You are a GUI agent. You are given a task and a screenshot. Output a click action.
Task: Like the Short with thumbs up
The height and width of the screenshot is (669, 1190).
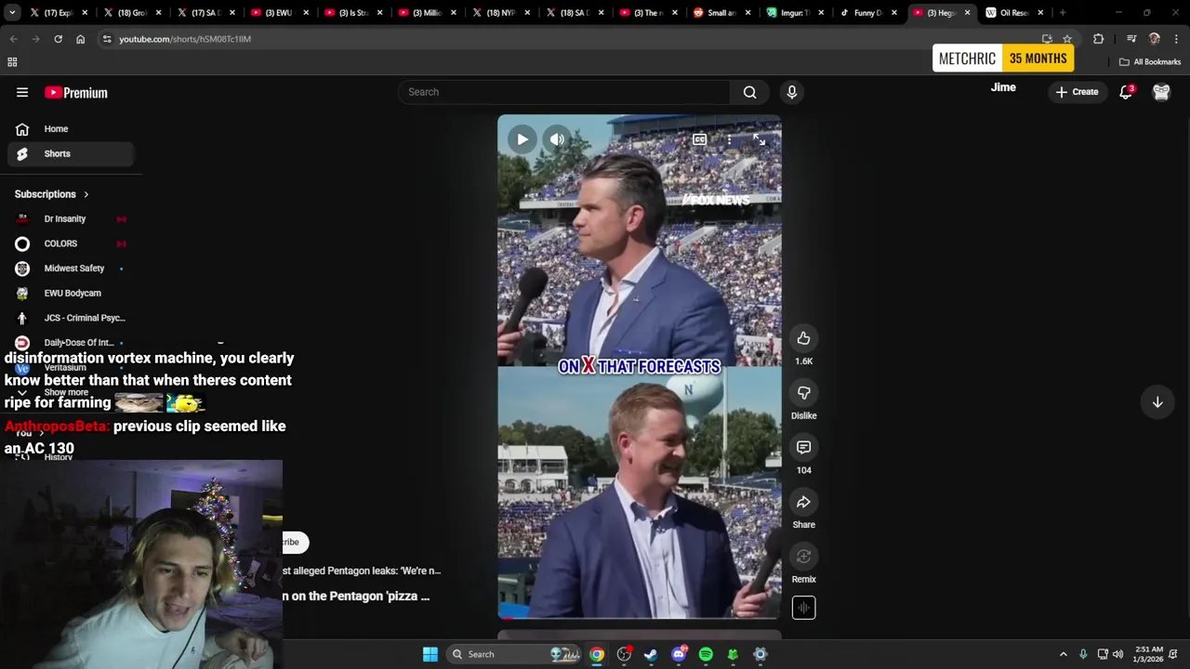point(803,338)
